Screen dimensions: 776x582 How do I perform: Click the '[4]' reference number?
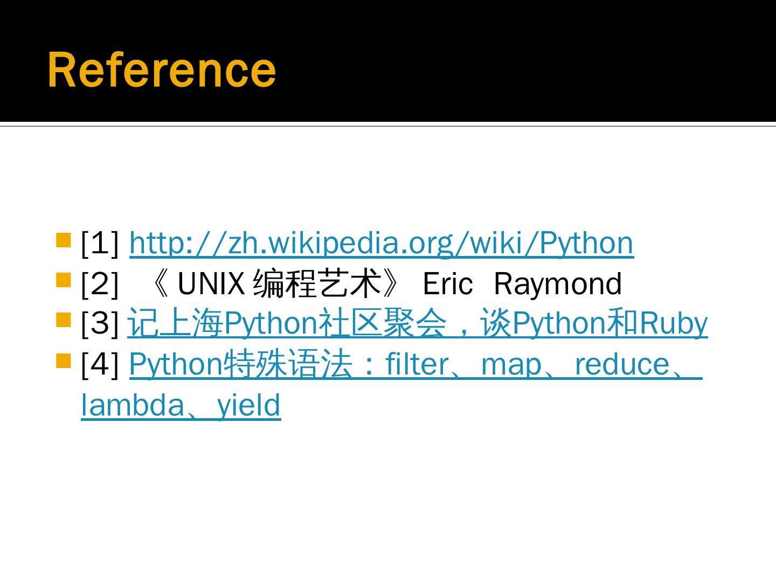[x=100, y=364]
